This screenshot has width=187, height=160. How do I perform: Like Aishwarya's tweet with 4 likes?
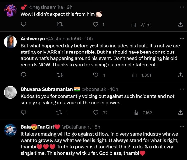(96, 75)
